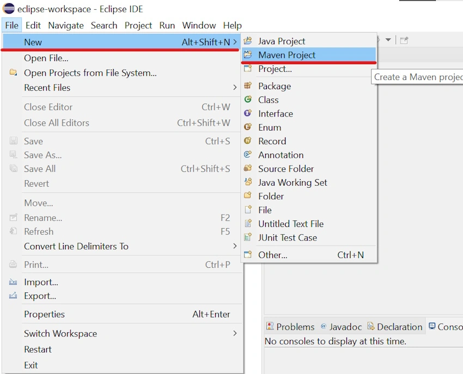This screenshot has height=374, width=463.
Task: Click the JUnit Test Case icon
Action: 248,237
